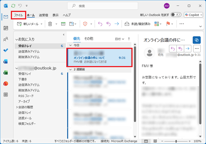Open the Copilot dropdown button
Viewport: 206px width, 144px height.
coord(193,15)
